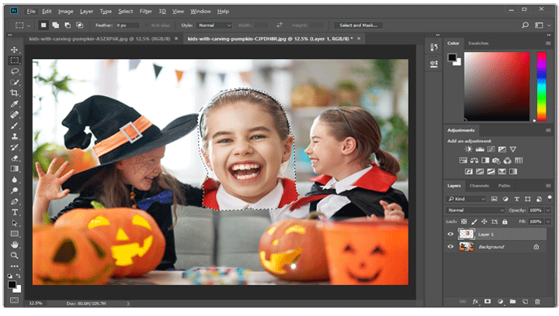Select the Lasso tool
Screen dimensions: 559x316
coord(15,71)
